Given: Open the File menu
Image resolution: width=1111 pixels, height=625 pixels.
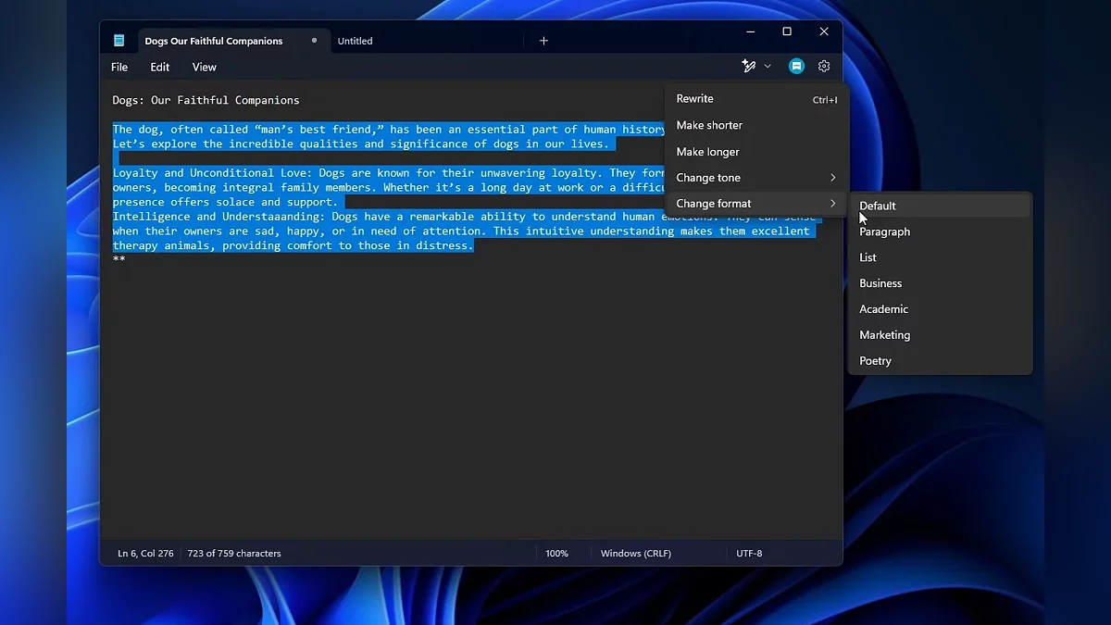Looking at the screenshot, I should click(119, 67).
